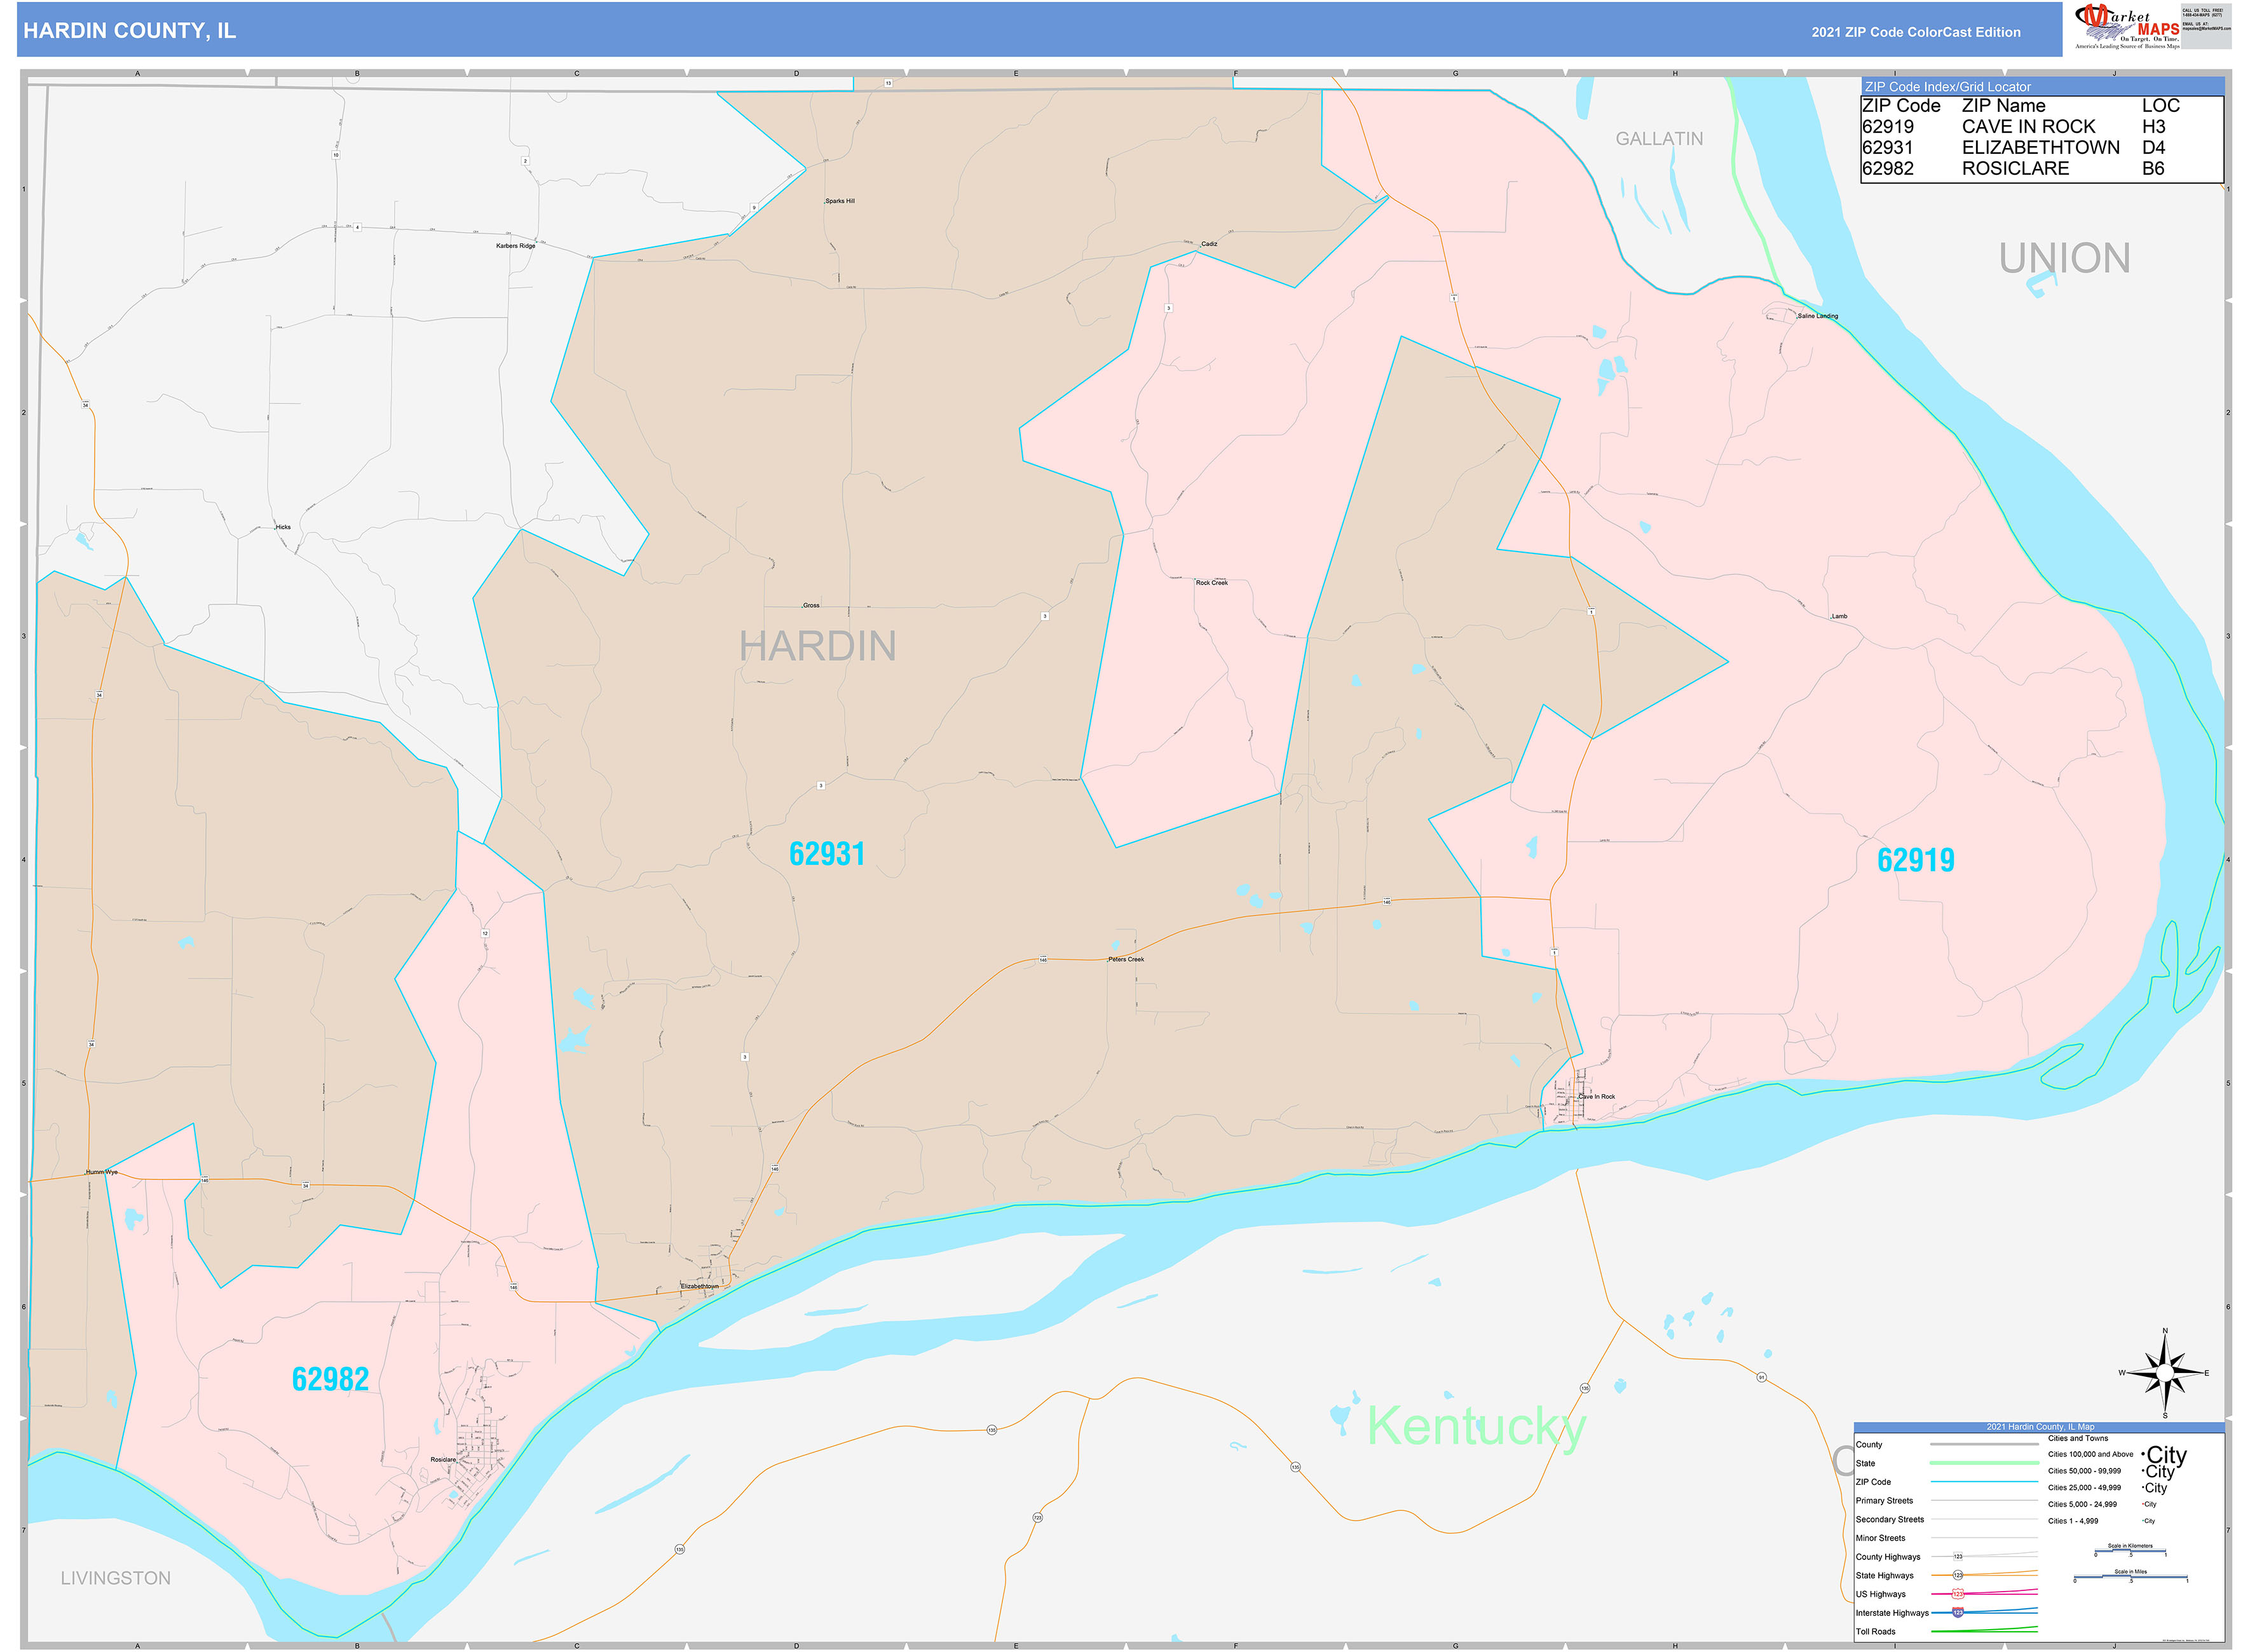Click the Interstate Highways shield in legend
Viewport: 2243px width, 1652px height.
1958,1612
